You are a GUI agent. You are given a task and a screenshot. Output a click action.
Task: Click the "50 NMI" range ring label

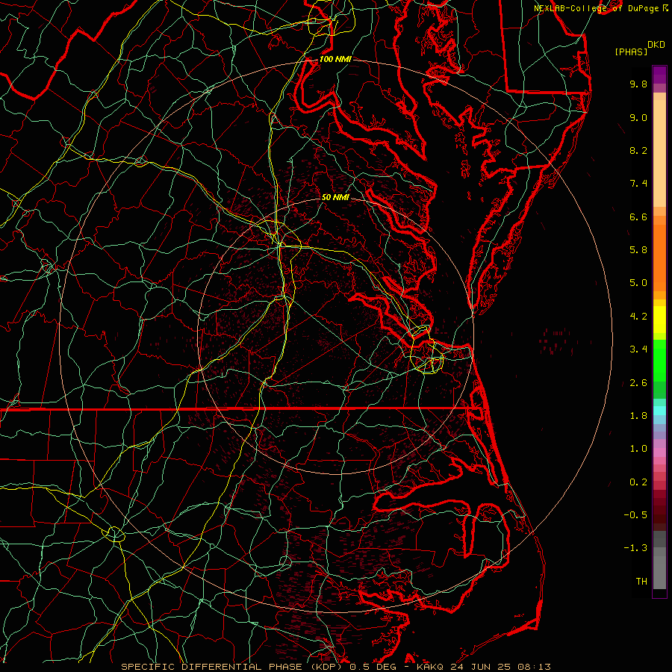[x=335, y=197]
